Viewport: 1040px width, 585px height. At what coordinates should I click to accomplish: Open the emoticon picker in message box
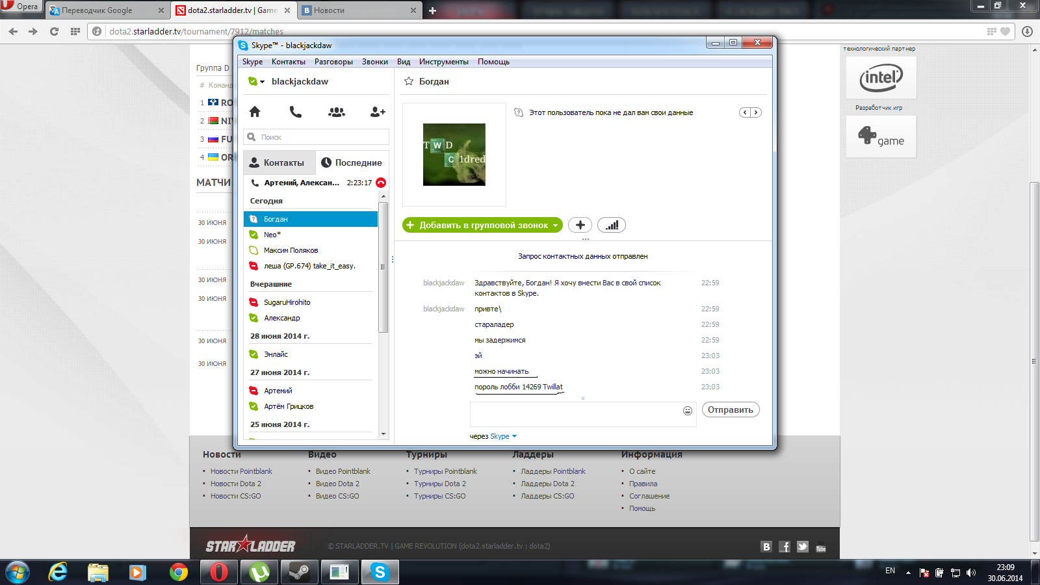click(x=688, y=411)
